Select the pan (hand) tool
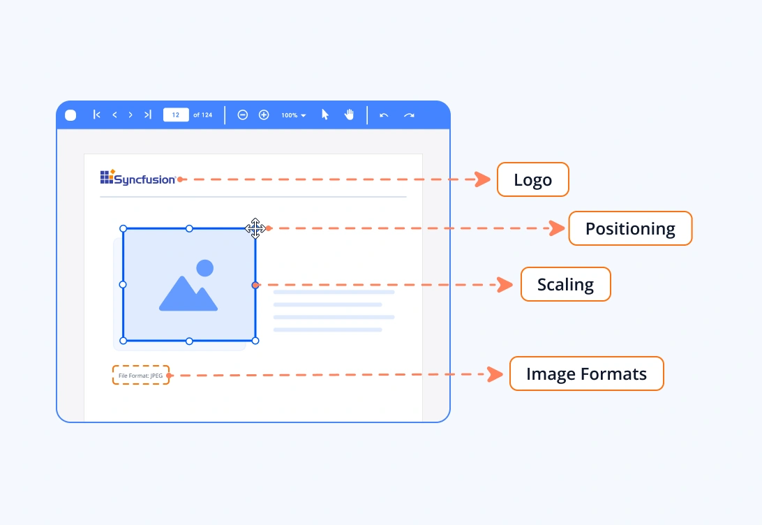 tap(348, 114)
